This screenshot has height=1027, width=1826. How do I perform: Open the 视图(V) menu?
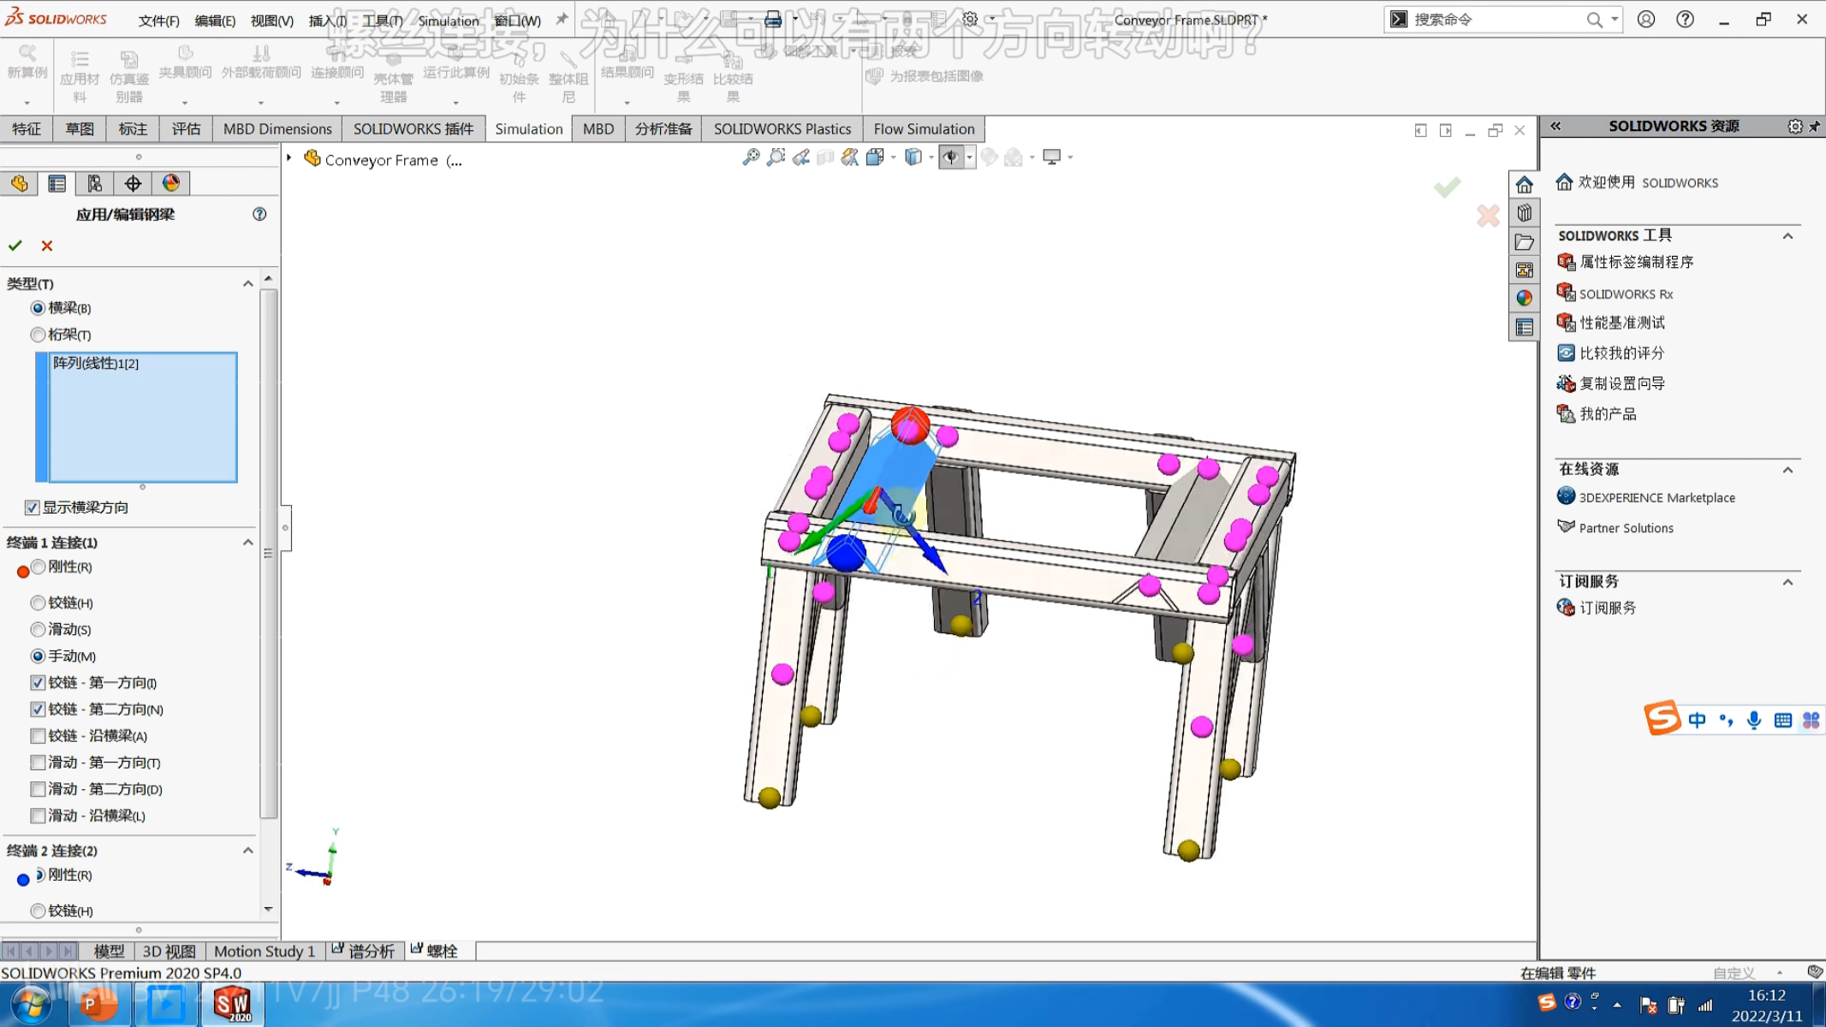[x=272, y=21]
